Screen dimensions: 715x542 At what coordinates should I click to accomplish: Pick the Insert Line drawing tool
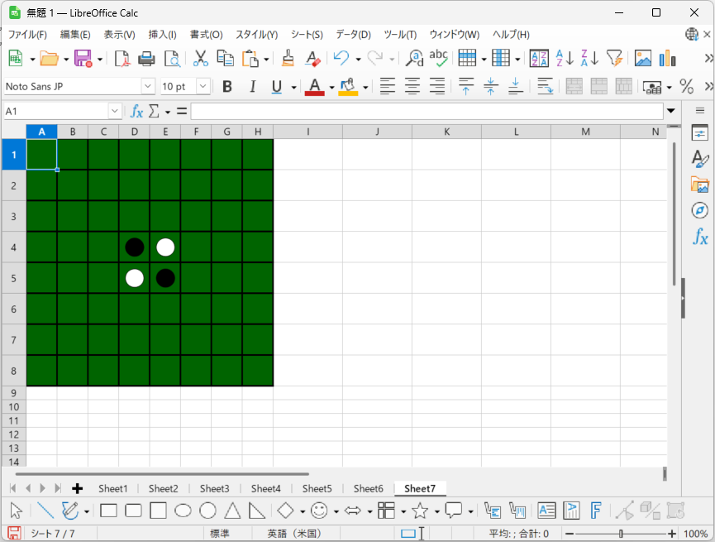pyautogui.click(x=45, y=511)
